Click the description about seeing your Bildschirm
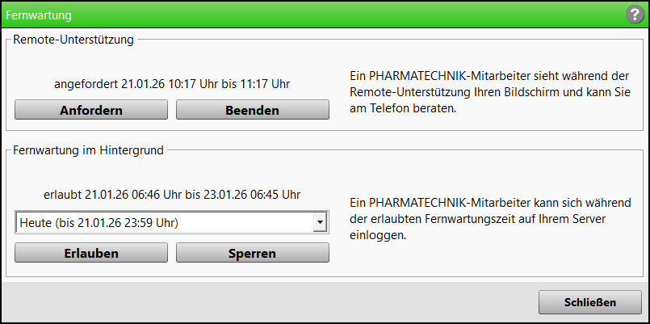Image resolution: width=650 pixels, height=324 pixels. (x=489, y=91)
